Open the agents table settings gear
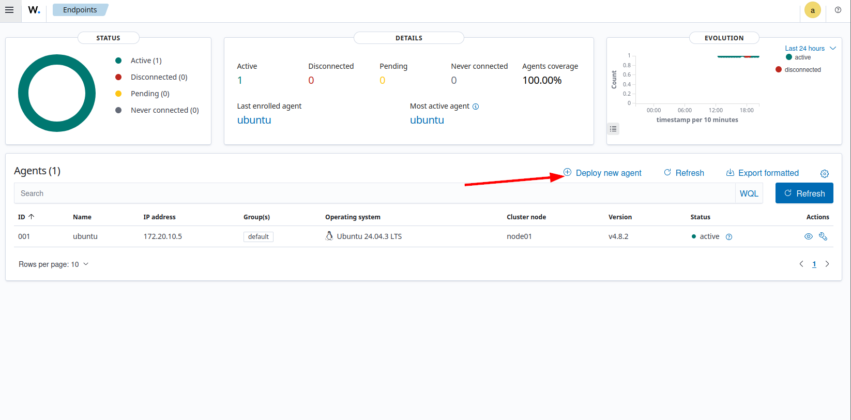Screen dimensions: 851x420 [x=825, y=174]
